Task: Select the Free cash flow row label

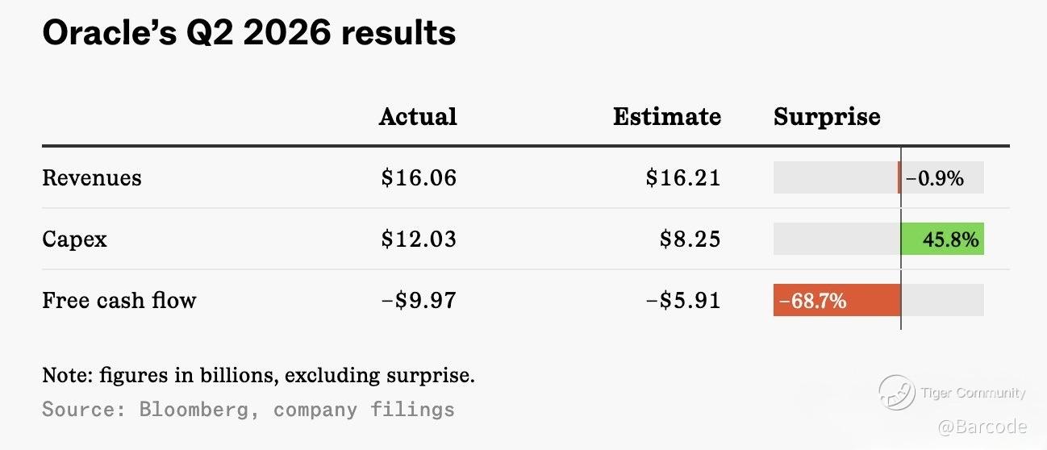Action: pyautogui.click(x=119, y=300)
